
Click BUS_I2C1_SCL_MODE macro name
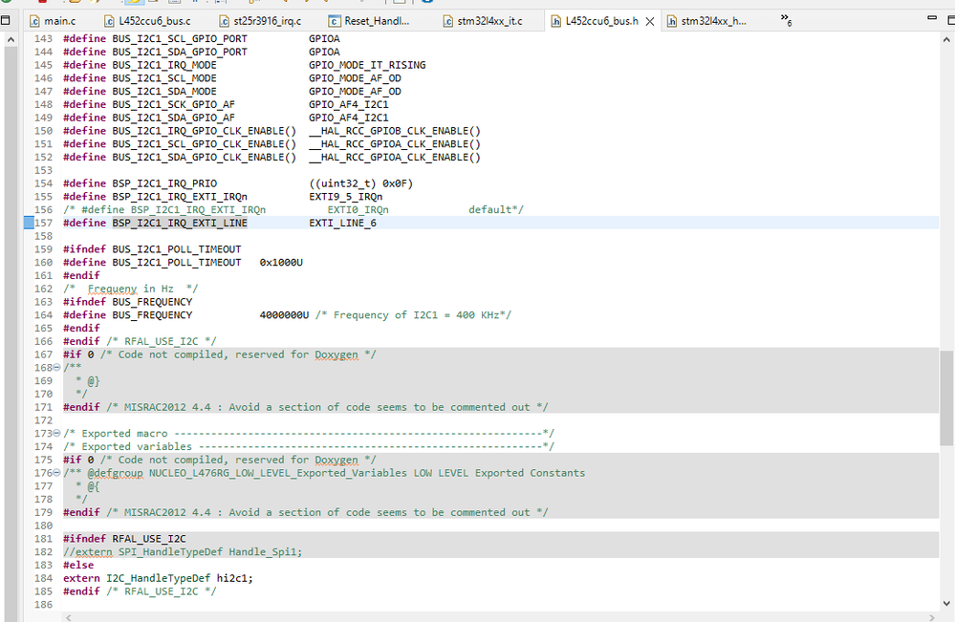point(164,78)
